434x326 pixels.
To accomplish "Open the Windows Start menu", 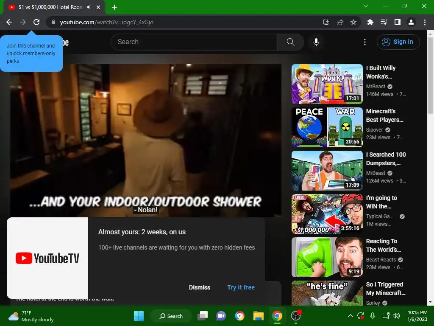I will 139,316.
